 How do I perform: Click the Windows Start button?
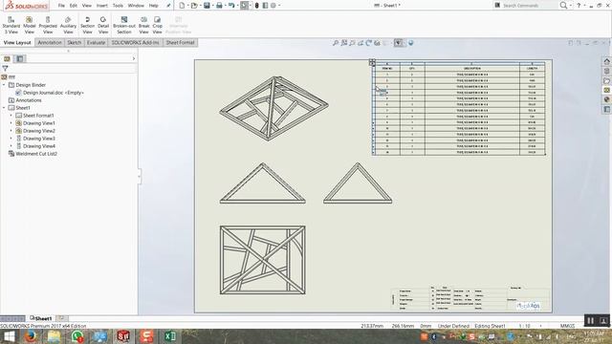[x=9, y=336]
